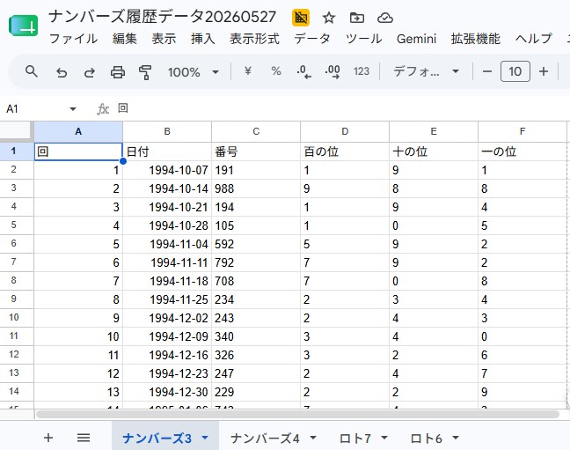
Task: Star this spreadsheet
Action: pyautogui.click(x=329, y=18)
